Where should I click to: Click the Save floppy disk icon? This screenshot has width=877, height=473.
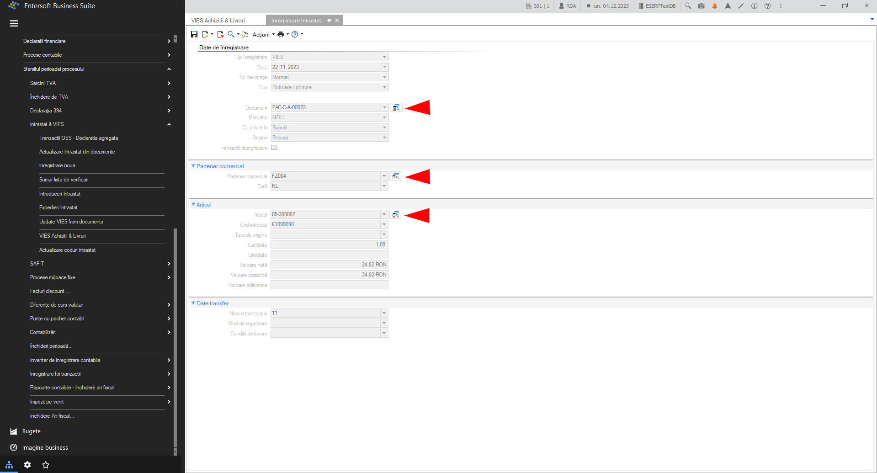(x=194, y=34)
